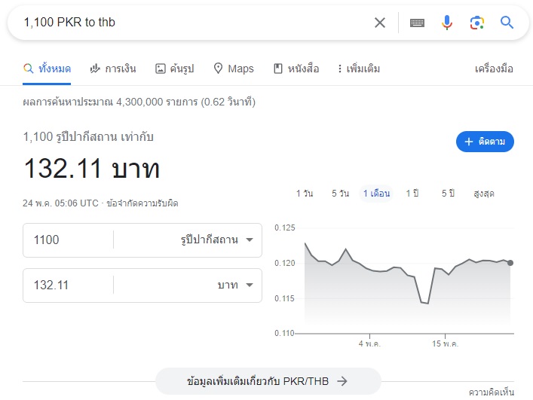Select the 1 ปี chart range
533x400 pixels.
tap(412, 194)
